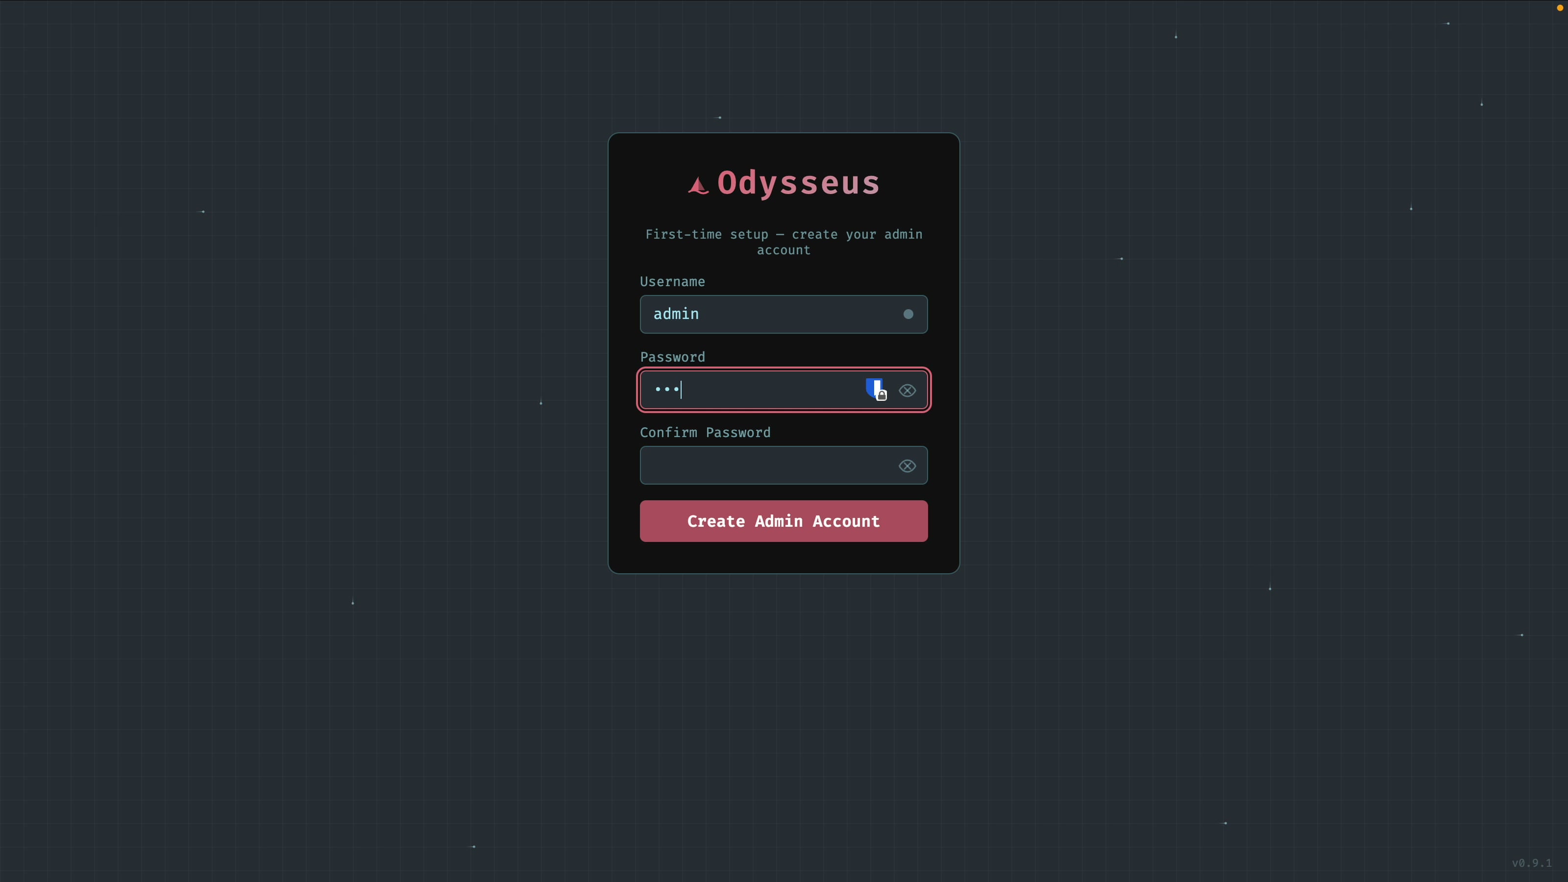Click the v0.9.1 version label
This screenshot has height=882, width=1568.
point(1531,862)
